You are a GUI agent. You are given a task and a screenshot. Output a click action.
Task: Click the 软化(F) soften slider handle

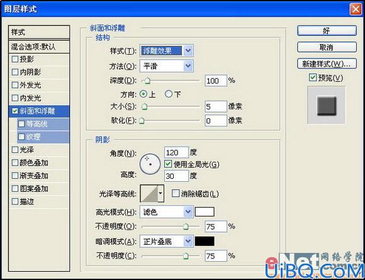pos(142,121)
